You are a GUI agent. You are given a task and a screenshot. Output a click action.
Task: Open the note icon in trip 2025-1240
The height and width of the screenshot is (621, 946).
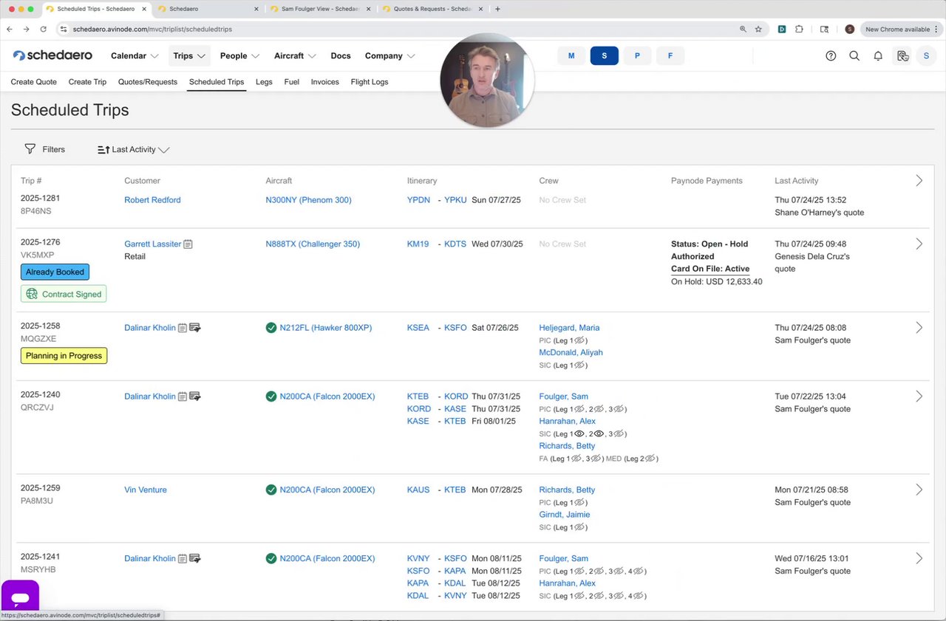(182, 397)
